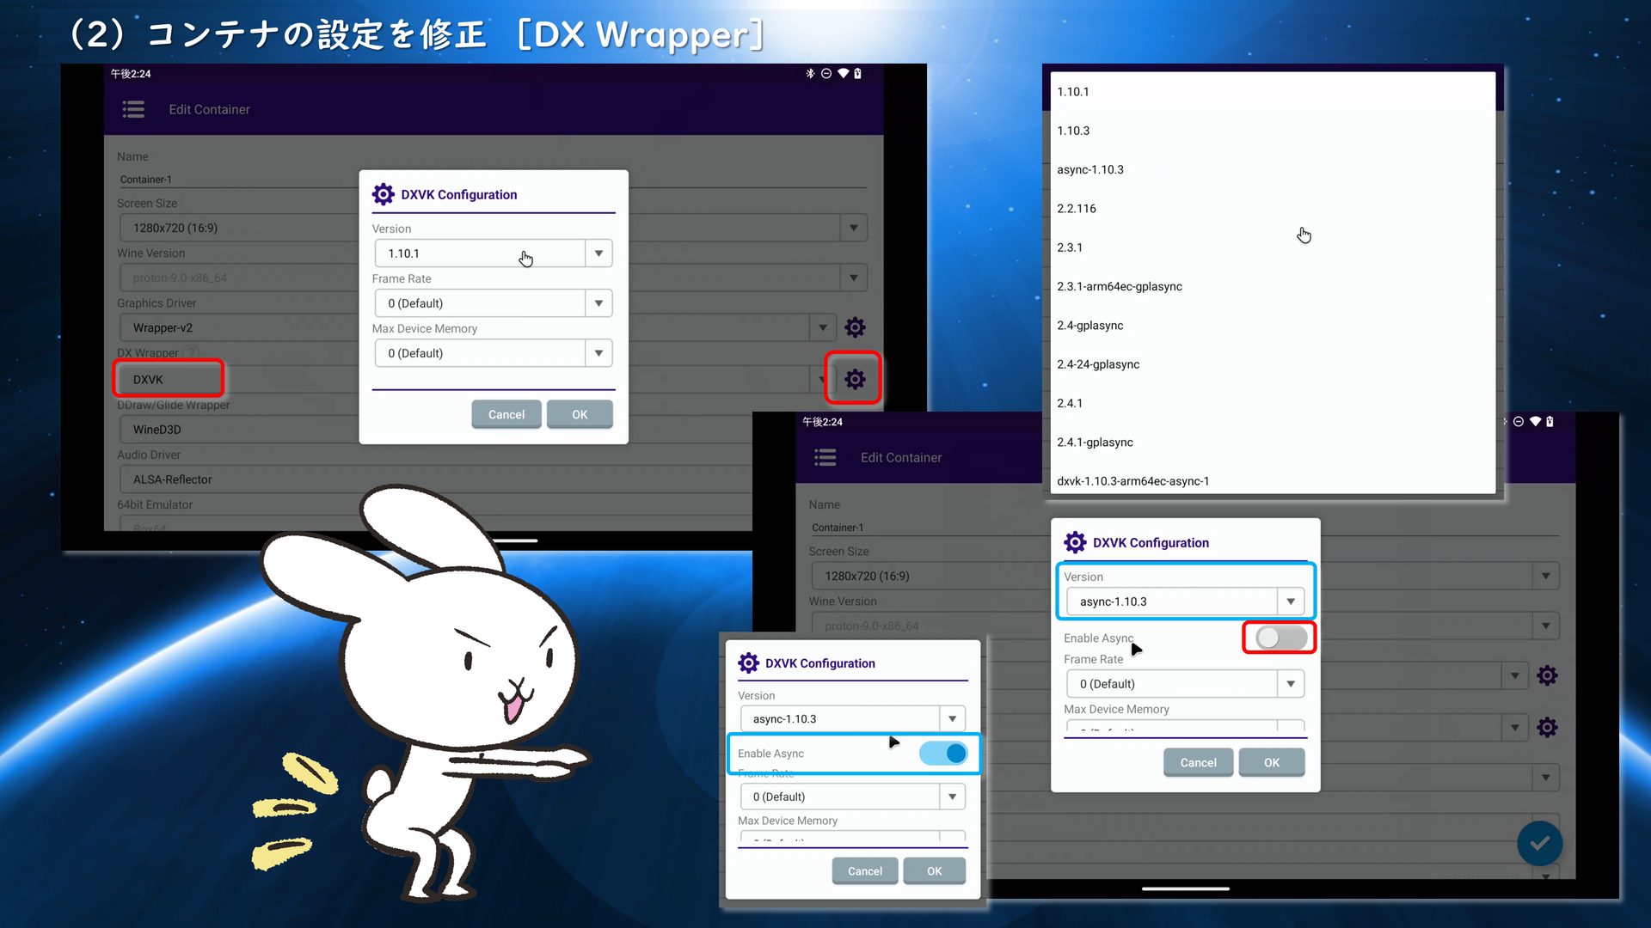Pick 2.3.1-arm64ec-gplasync from the version list
1651x928 pixels.
coord(1273,286)
